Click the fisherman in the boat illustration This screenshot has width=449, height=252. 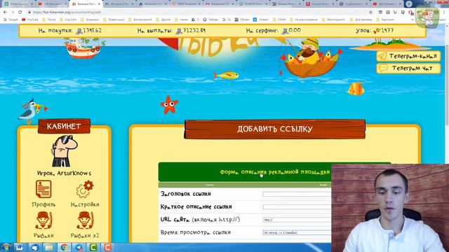311,57
